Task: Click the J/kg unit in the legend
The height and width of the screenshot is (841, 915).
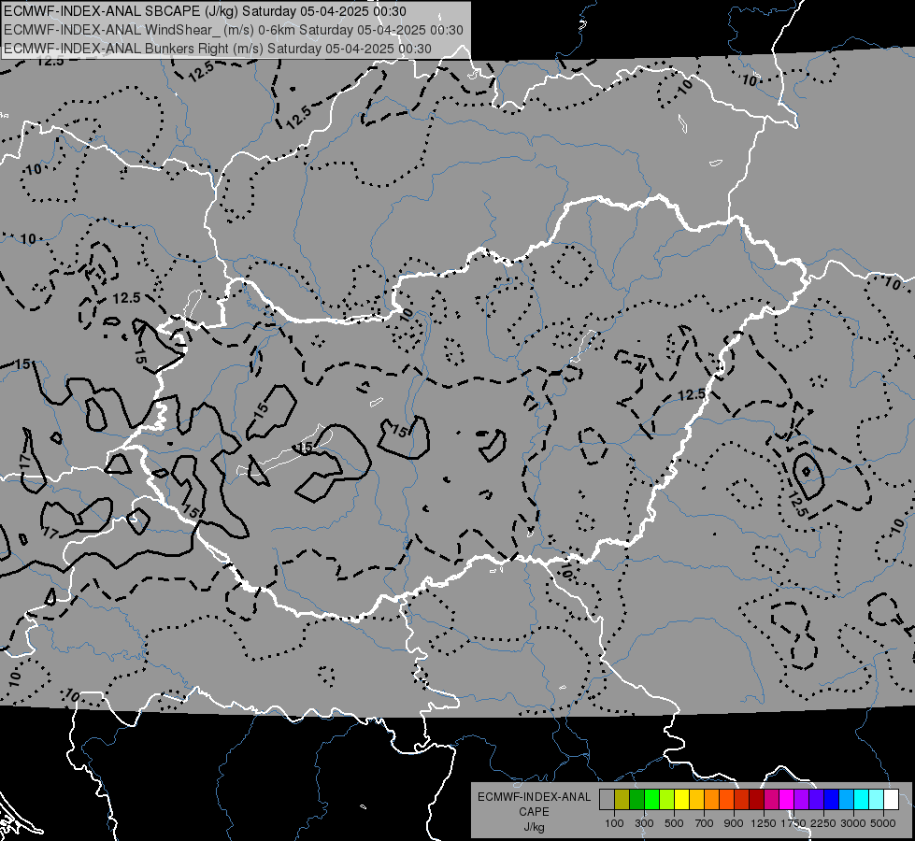Action: [x=534, y=827]
